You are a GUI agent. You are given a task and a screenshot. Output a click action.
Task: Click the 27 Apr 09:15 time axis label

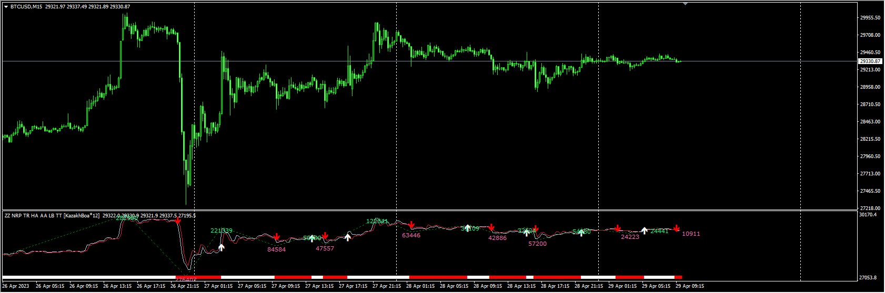(x=286, y=286)
